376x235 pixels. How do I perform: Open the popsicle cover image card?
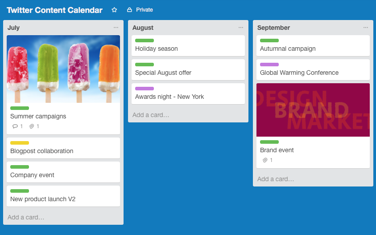pos(63,69)
